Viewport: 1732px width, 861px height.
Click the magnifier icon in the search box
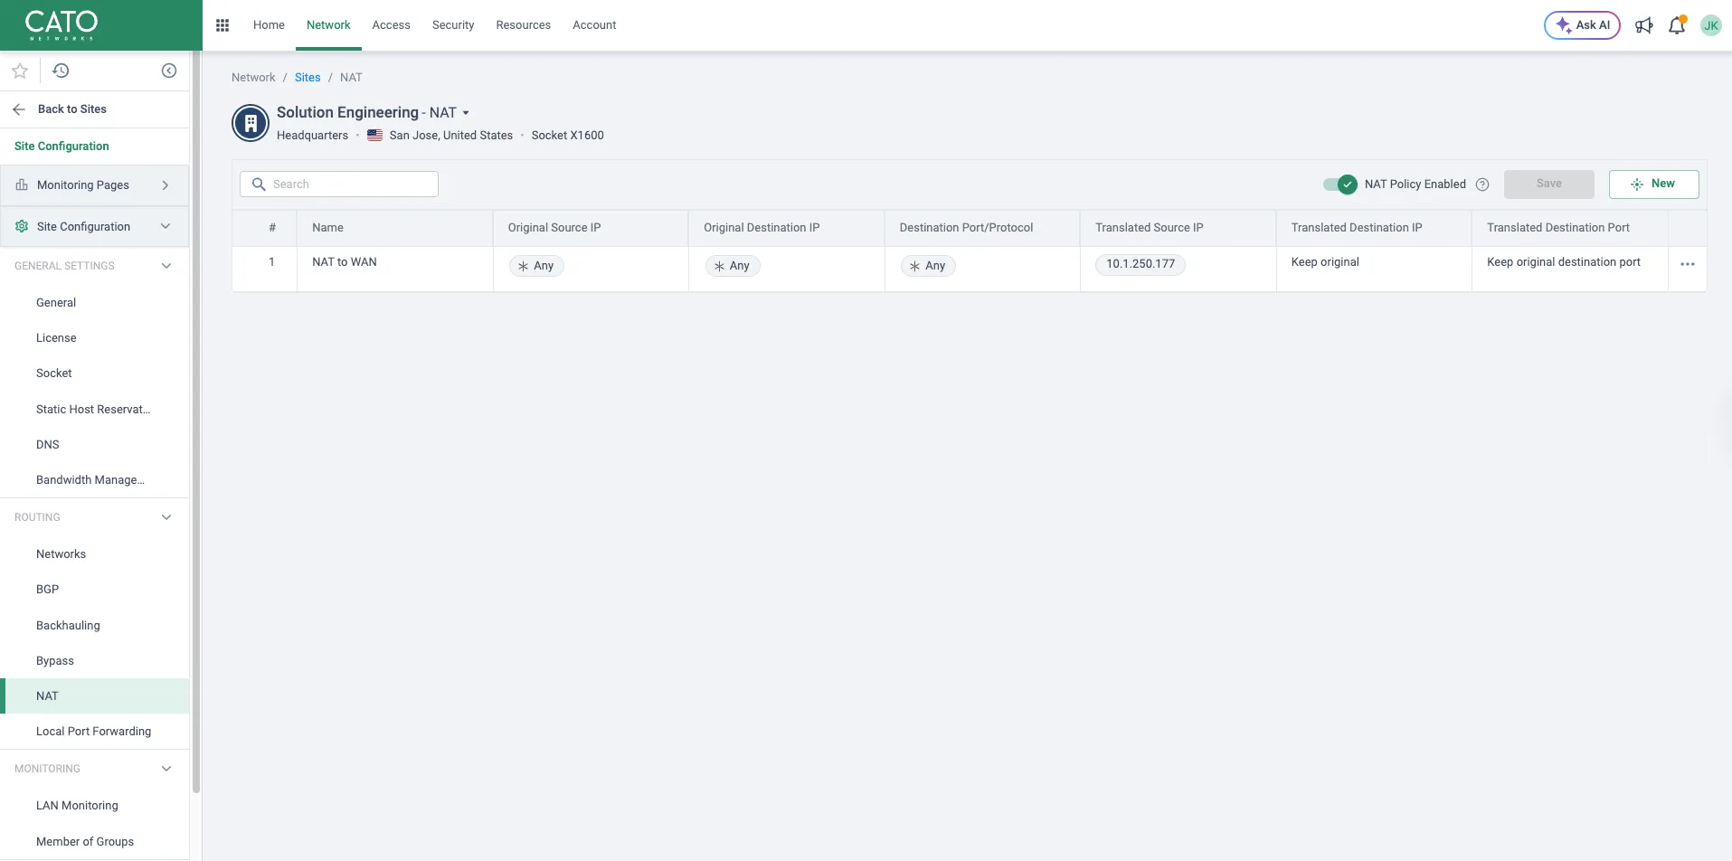coord(259,184)
